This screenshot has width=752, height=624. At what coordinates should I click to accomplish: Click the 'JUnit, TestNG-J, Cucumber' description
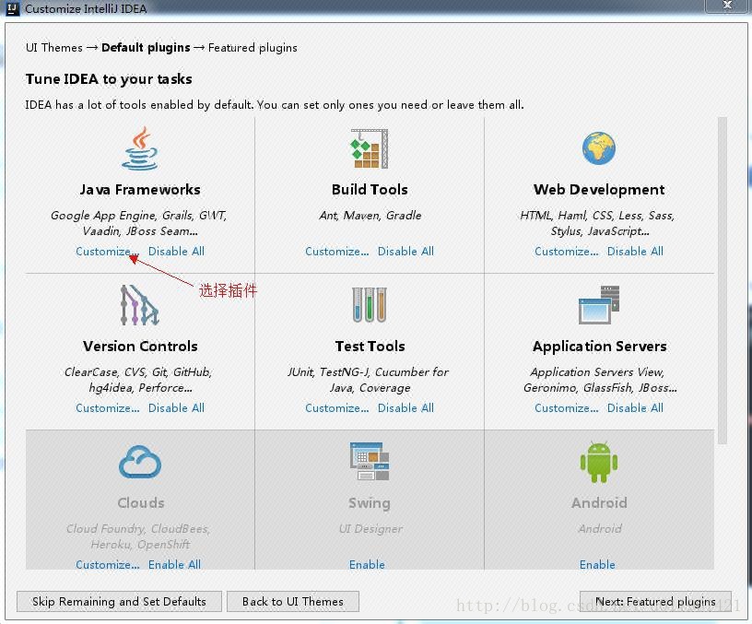[x=368, y=380]
